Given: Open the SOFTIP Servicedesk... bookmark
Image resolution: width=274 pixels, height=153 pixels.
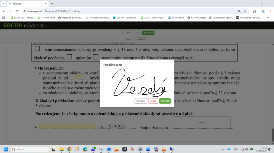Looking at the screenshot, I should tap(153, 18).
